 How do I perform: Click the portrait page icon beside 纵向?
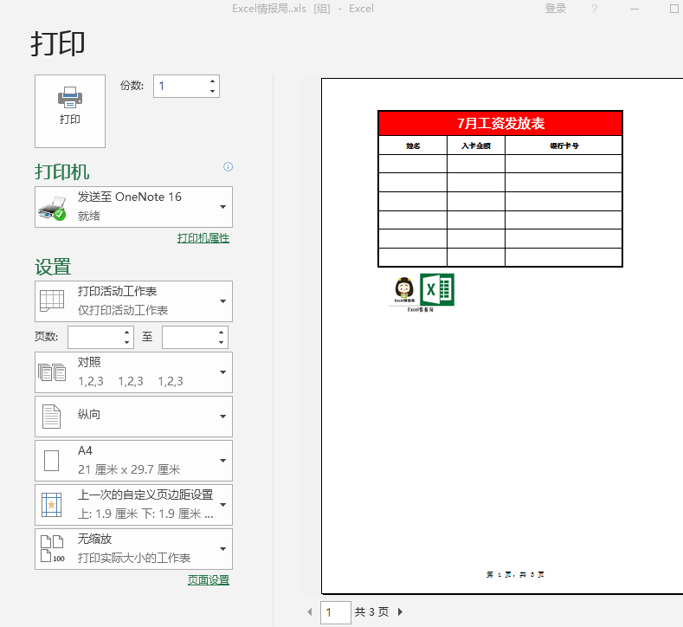[51, 417]
